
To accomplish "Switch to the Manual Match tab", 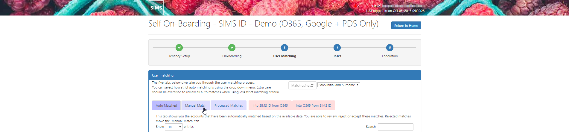I will 196,105.
